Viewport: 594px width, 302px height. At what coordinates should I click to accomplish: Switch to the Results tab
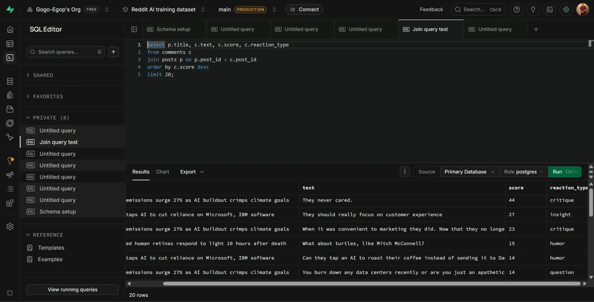[141, 172]
